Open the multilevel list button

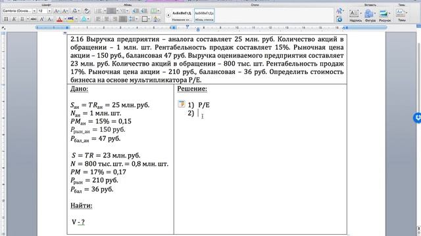pyautogui.click(x=124, y=11)
